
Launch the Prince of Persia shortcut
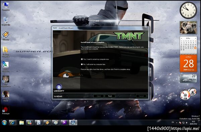6,96
